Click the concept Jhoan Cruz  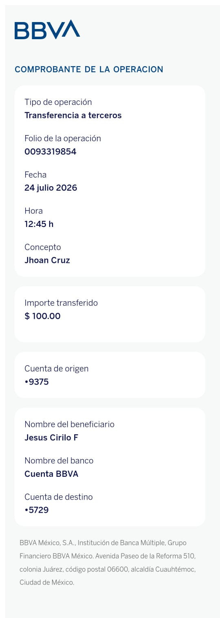tap(47, 260)
